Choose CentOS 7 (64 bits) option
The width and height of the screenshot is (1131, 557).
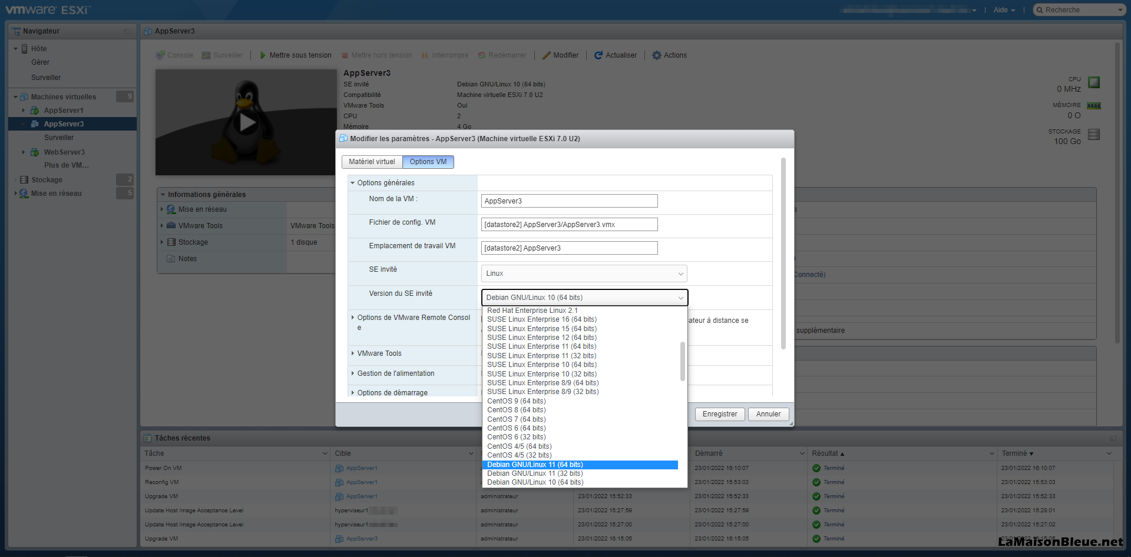(580, 419)
